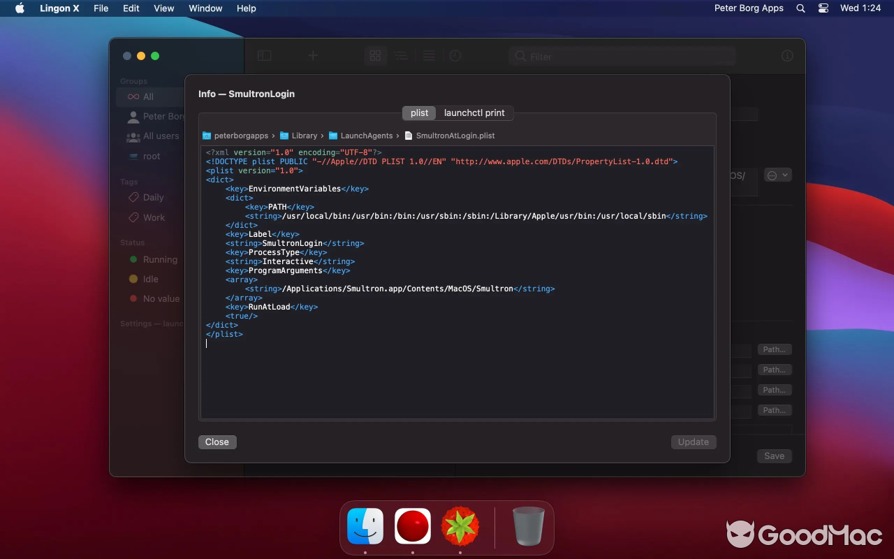Add a new job with the plus icon
Viewport: 894px width, 559px height.
coord(312,55)
